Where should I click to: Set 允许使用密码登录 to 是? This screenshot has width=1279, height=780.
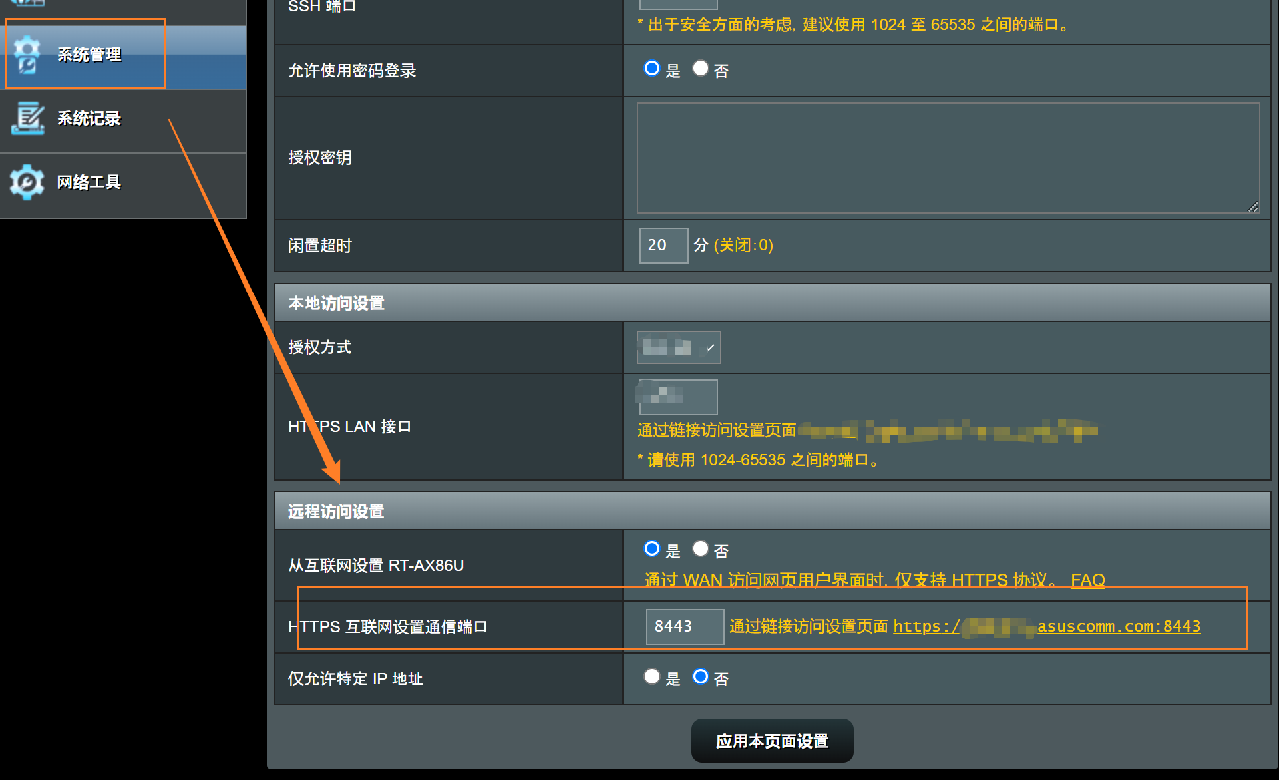point(652,68)
